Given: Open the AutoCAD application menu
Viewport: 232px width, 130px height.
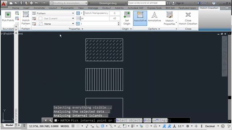Looking at the screenshot, I should tap(4, 4).
